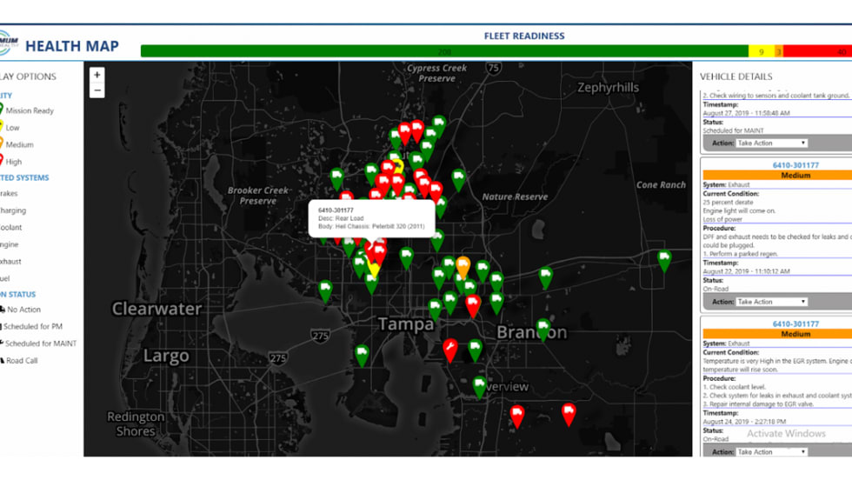
Task: Filter by Exhaust system
Action: (x=10, y=261)
